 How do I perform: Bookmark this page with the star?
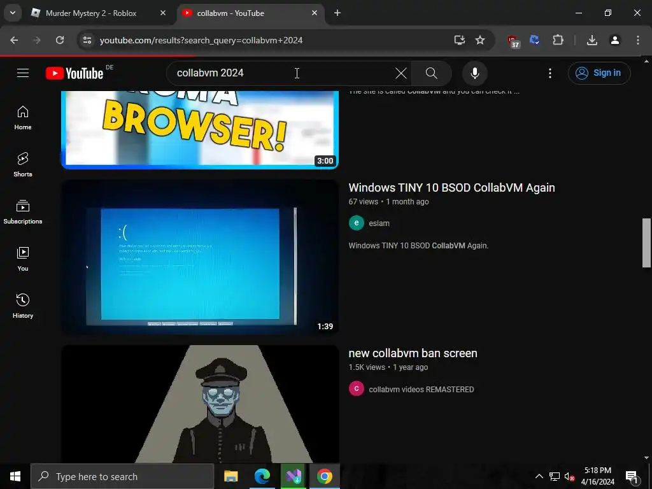(x=480, y=40)
